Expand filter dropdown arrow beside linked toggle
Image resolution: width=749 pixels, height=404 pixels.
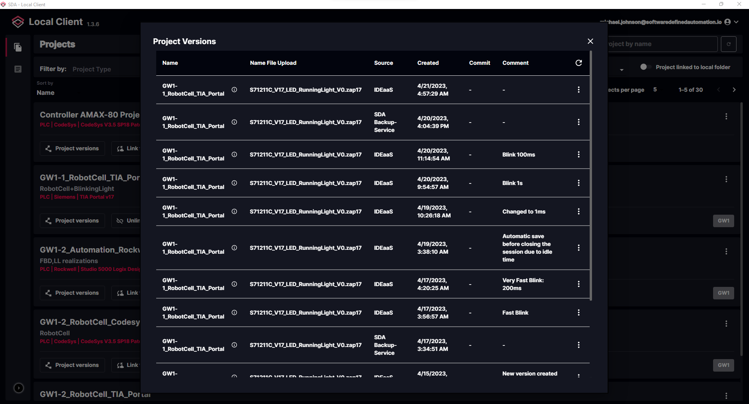click(x=621, y=70)
